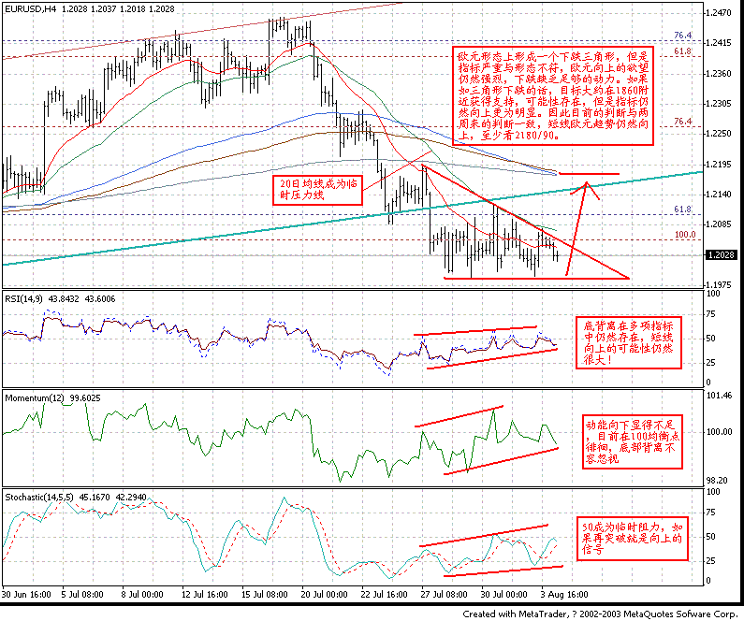Select the 1.2415 price axis label
The image size is (744, 621).
719,43
